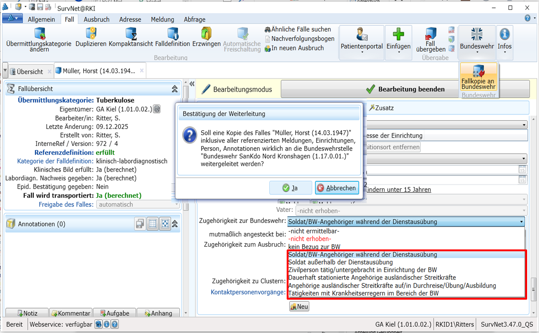Viewport: 539px width, 333px height.
Task: Open the Zusatz tab
Action: [x=381, y=108]
